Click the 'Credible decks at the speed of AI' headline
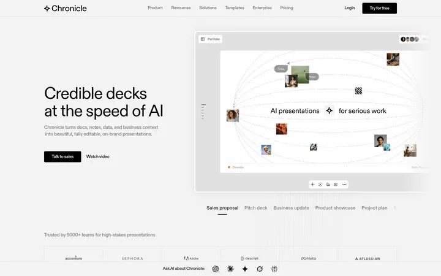441x276 pixels. (x=104, y=102)
